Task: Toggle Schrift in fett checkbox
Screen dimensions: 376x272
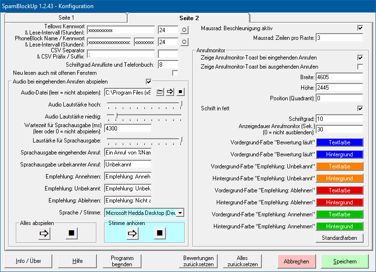Action: (360, 108)
